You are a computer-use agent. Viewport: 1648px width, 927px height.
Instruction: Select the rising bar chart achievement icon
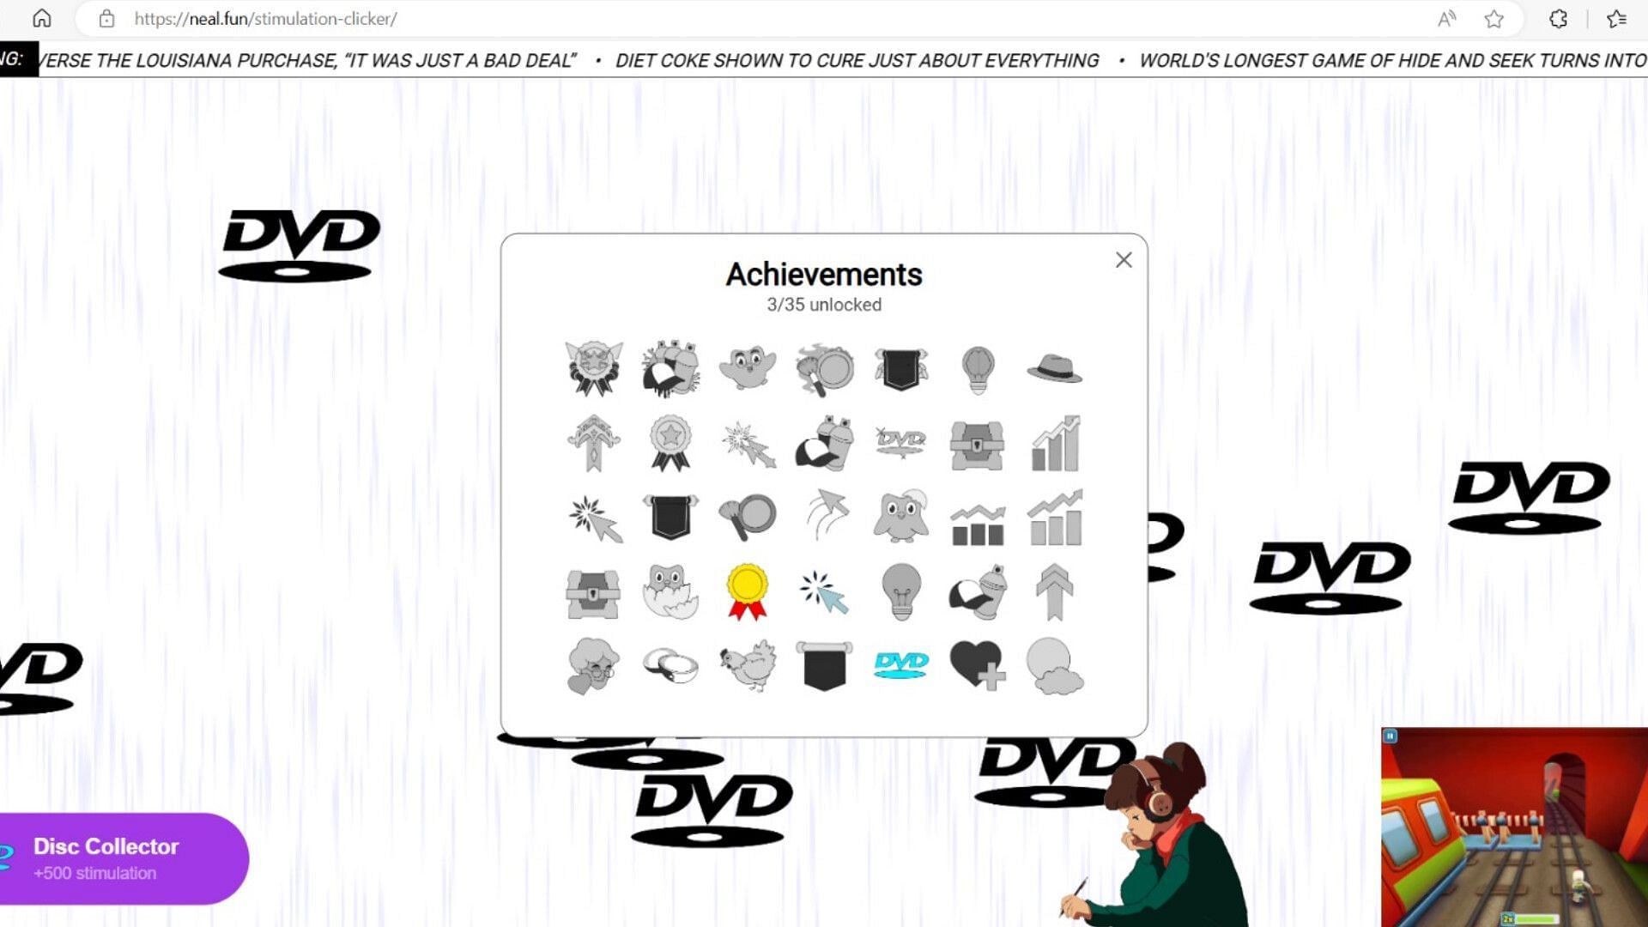tap(1052, 441)
